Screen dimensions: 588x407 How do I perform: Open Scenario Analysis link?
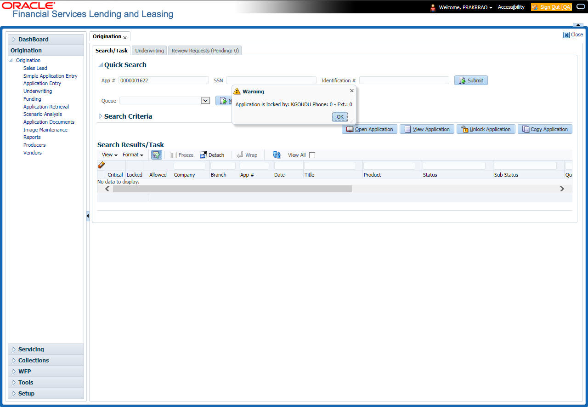pos(43,114)
